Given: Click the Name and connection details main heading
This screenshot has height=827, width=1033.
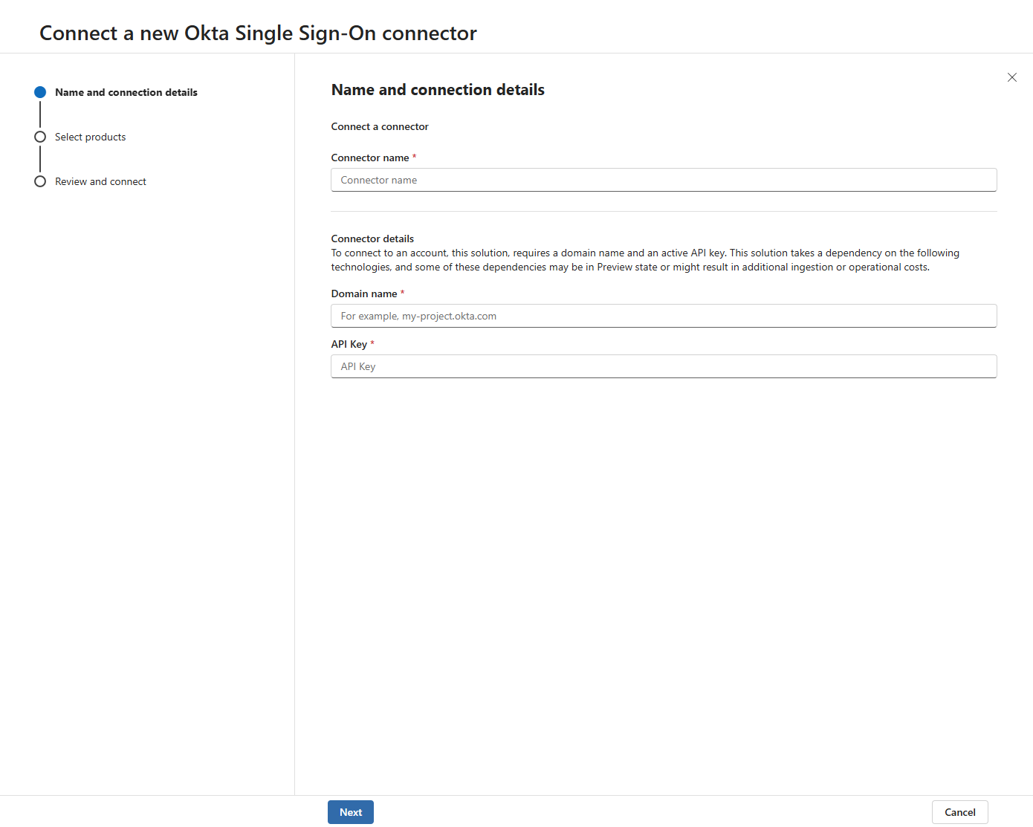Looking at the screenshot, I should pos(438,90).
